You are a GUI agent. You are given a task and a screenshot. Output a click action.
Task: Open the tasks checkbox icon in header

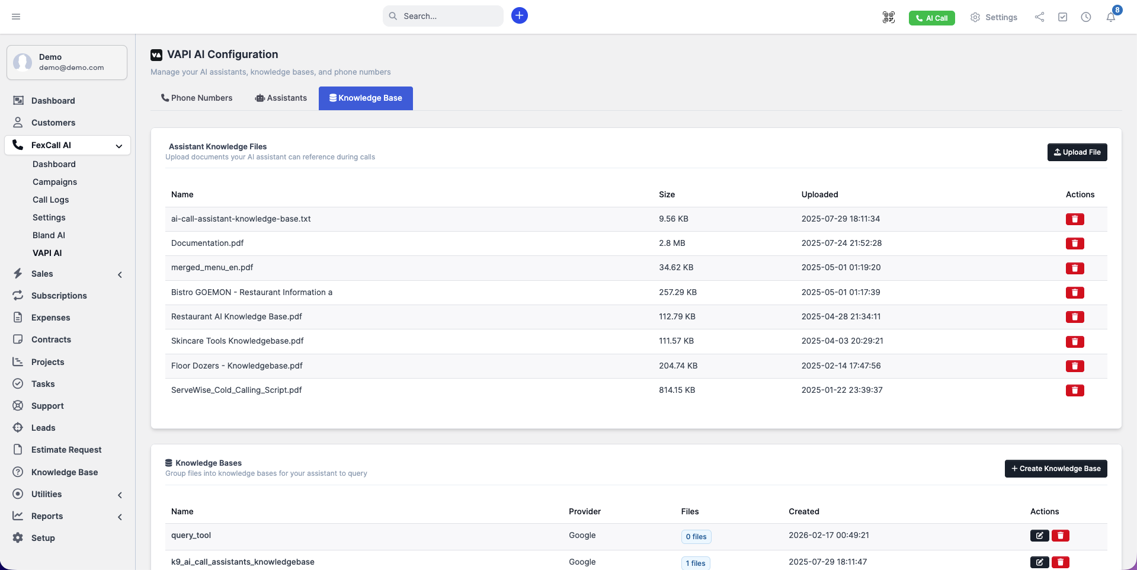(x=1062, y=17)
